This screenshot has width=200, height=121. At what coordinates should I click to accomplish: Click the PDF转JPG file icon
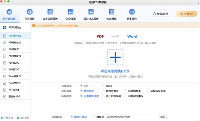(5, 63)
